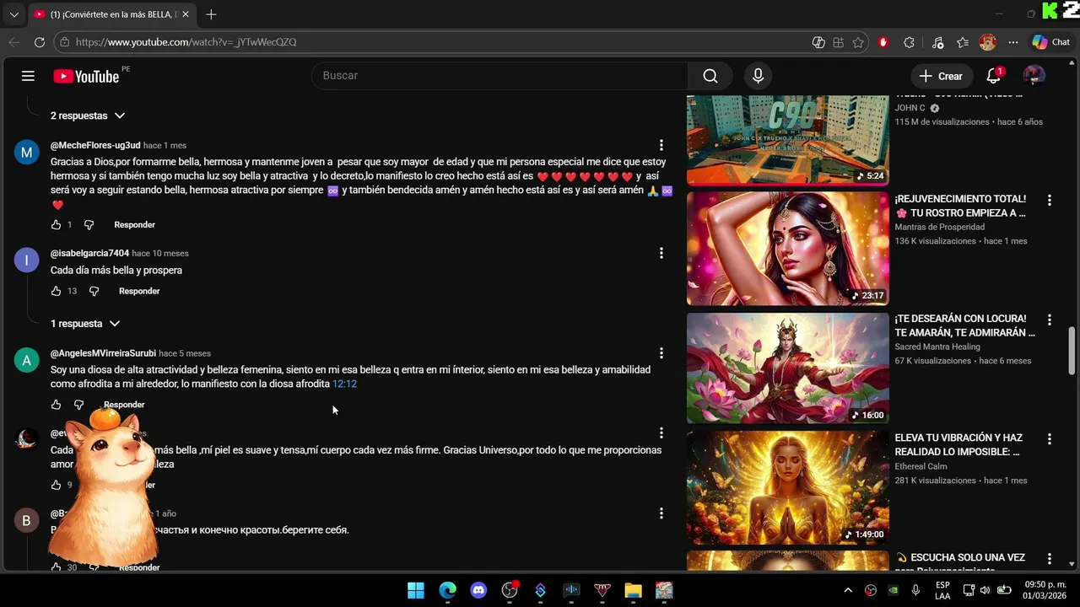
Task: Open the browser settings ellipsis menu
Action: click(x=1013, y=42)
